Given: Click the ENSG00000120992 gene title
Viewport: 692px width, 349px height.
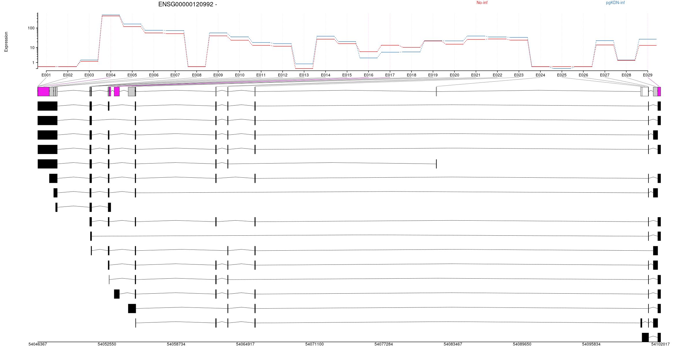Looking at the screenshot, I should coord(188,4).
